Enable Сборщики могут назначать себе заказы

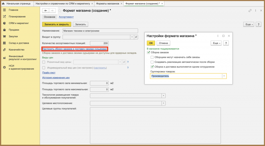tap(152, 57)
